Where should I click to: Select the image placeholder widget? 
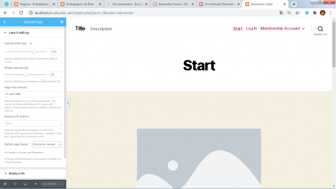(199, 158)
